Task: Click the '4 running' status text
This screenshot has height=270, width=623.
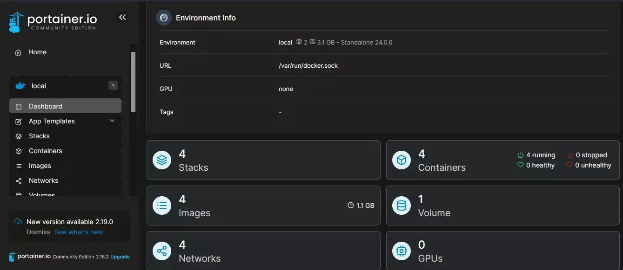Action: [x=541, y=155]
